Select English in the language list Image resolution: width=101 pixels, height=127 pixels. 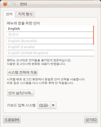coord(50,29)
